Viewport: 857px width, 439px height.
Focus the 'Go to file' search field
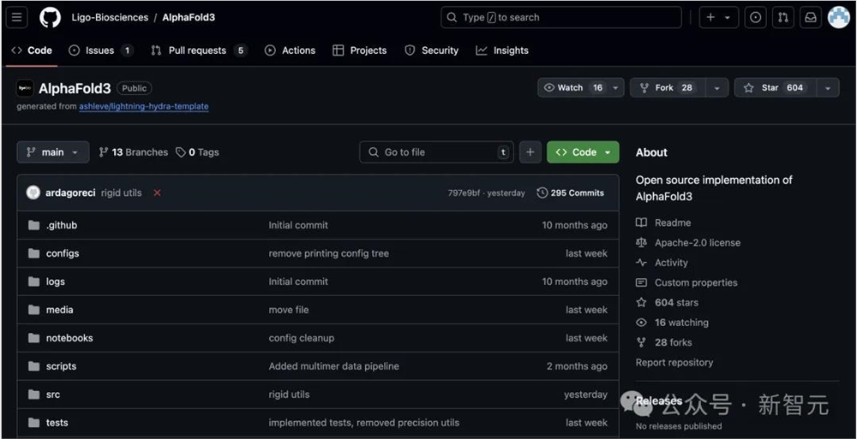click(436, 152)
